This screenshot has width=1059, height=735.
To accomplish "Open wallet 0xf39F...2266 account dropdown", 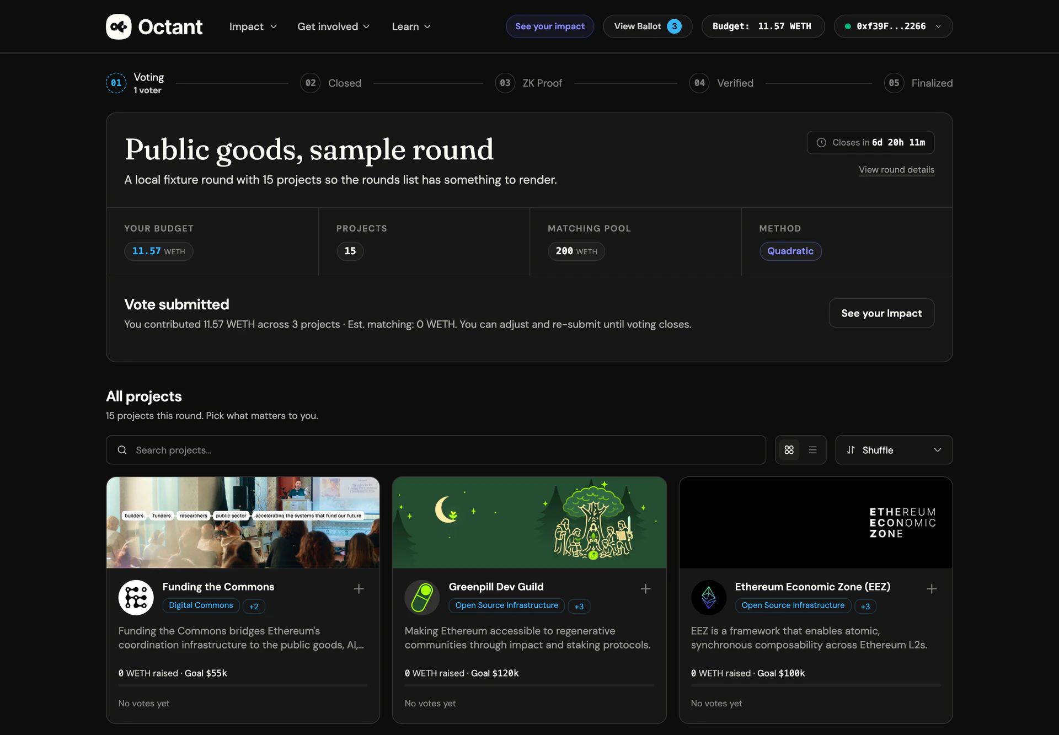I will pyautogui.click(x=893, y=26).
